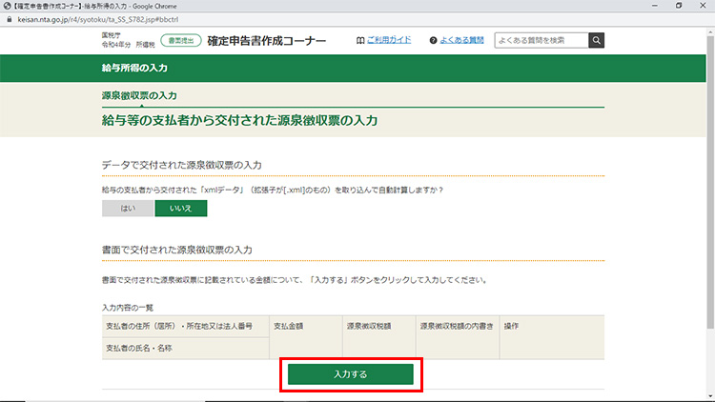Click the よくある質問を検索 search field
This screenshot has width=715, height=402.
pyautogui.click(x=540, y=40)
